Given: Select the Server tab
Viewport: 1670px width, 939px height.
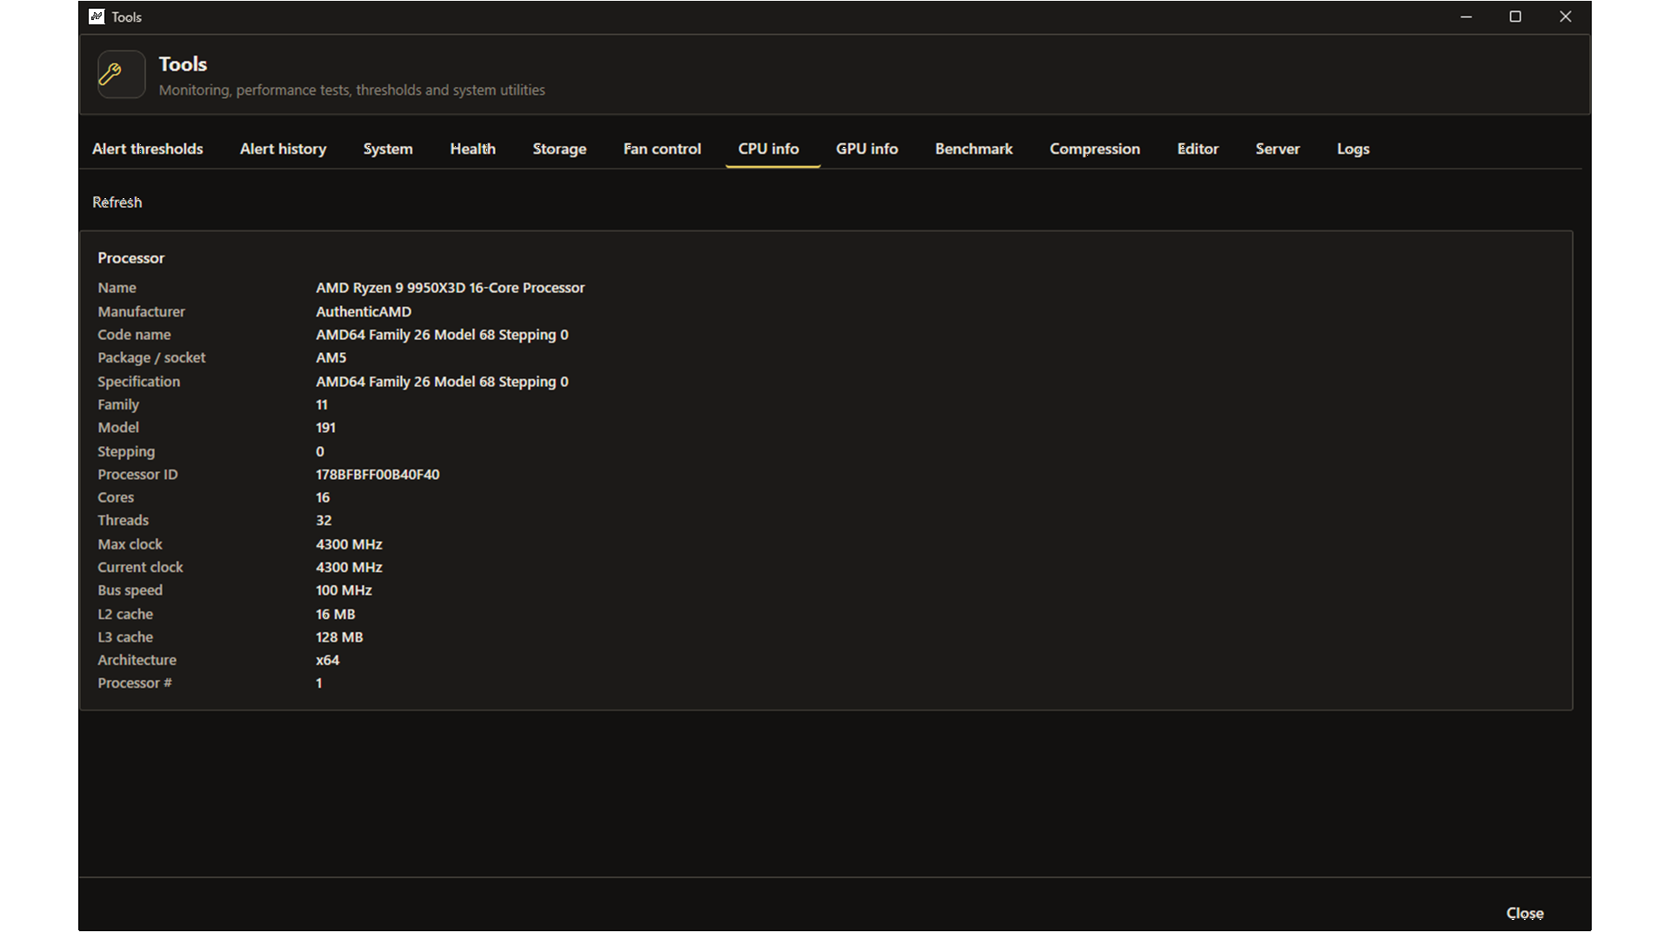Looking at the screenshot, I should point(1278,149).
